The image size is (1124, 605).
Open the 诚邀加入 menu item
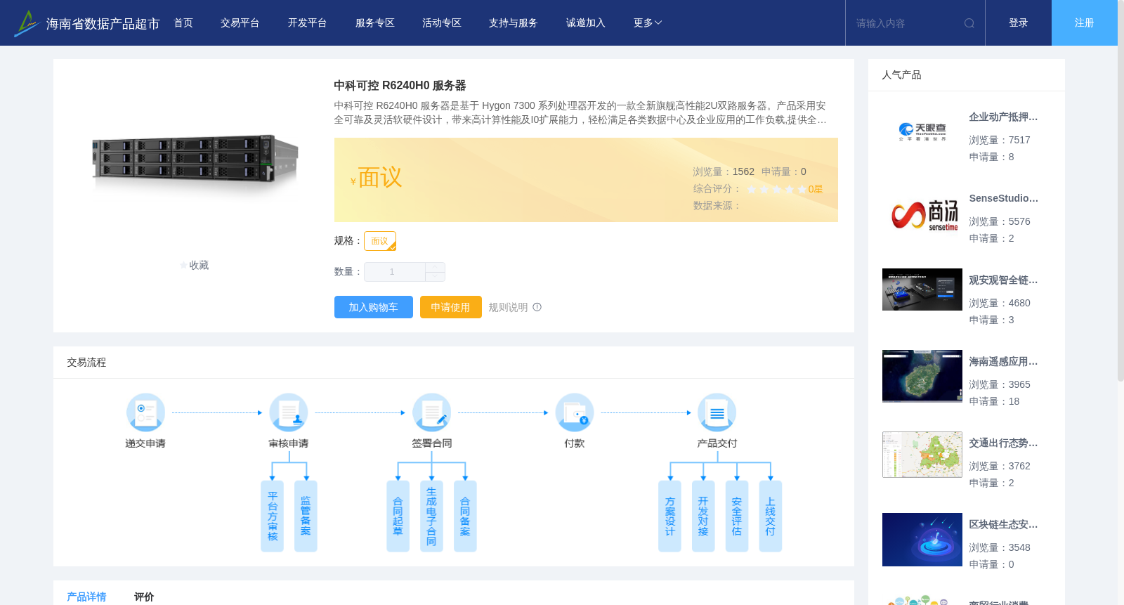[586, 23]
